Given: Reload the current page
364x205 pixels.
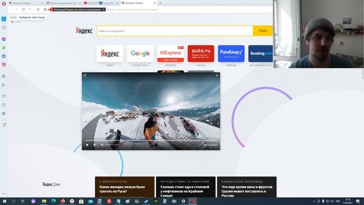Looking at the screenshot, I should tap(23, 10).
